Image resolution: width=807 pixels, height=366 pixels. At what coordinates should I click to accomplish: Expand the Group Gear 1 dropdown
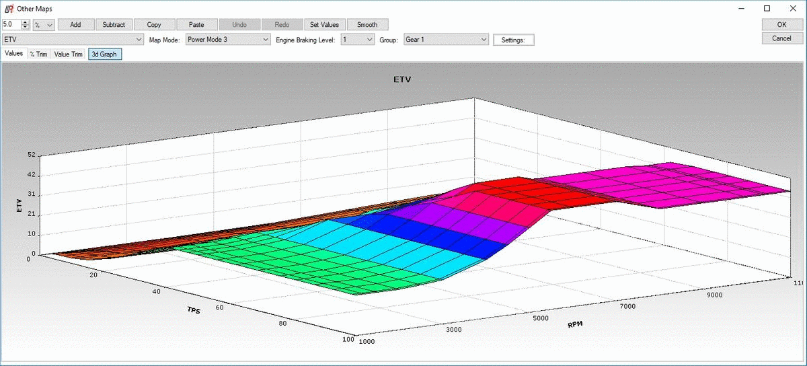[446, 40]
